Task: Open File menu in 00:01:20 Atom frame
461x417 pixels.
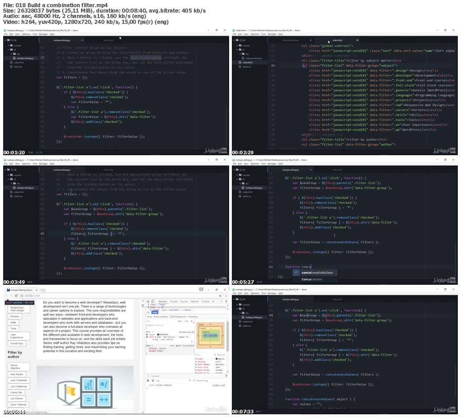Action: (x=5, y=34)
